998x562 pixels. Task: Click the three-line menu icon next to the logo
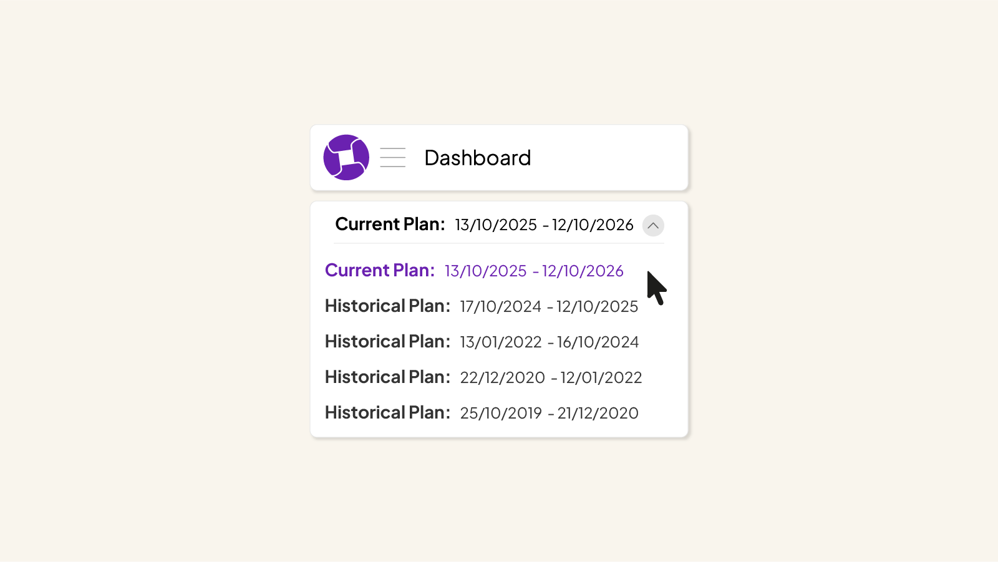[x=392, y=157]
